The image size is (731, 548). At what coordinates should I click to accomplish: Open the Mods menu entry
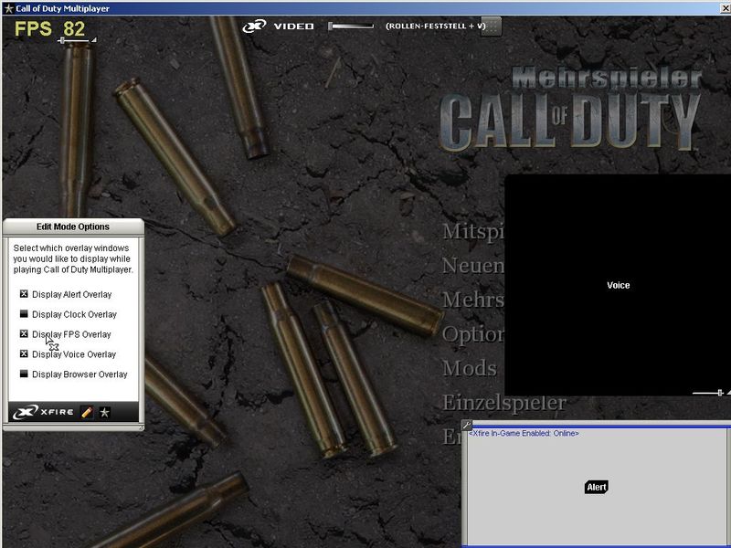469,368
